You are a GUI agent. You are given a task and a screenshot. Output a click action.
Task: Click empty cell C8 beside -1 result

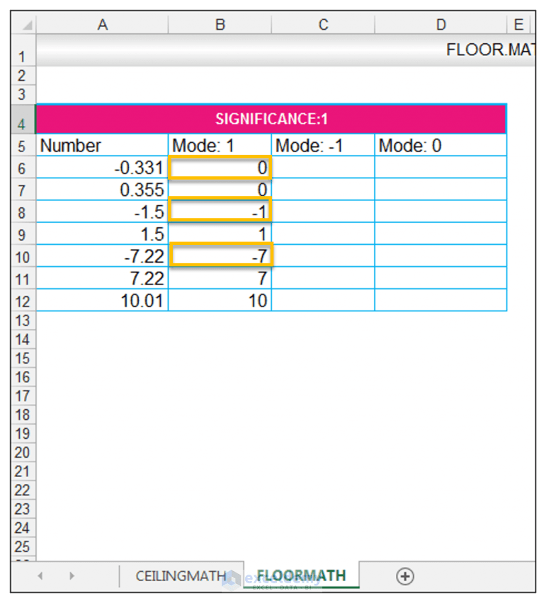click(x=323, y=212)
